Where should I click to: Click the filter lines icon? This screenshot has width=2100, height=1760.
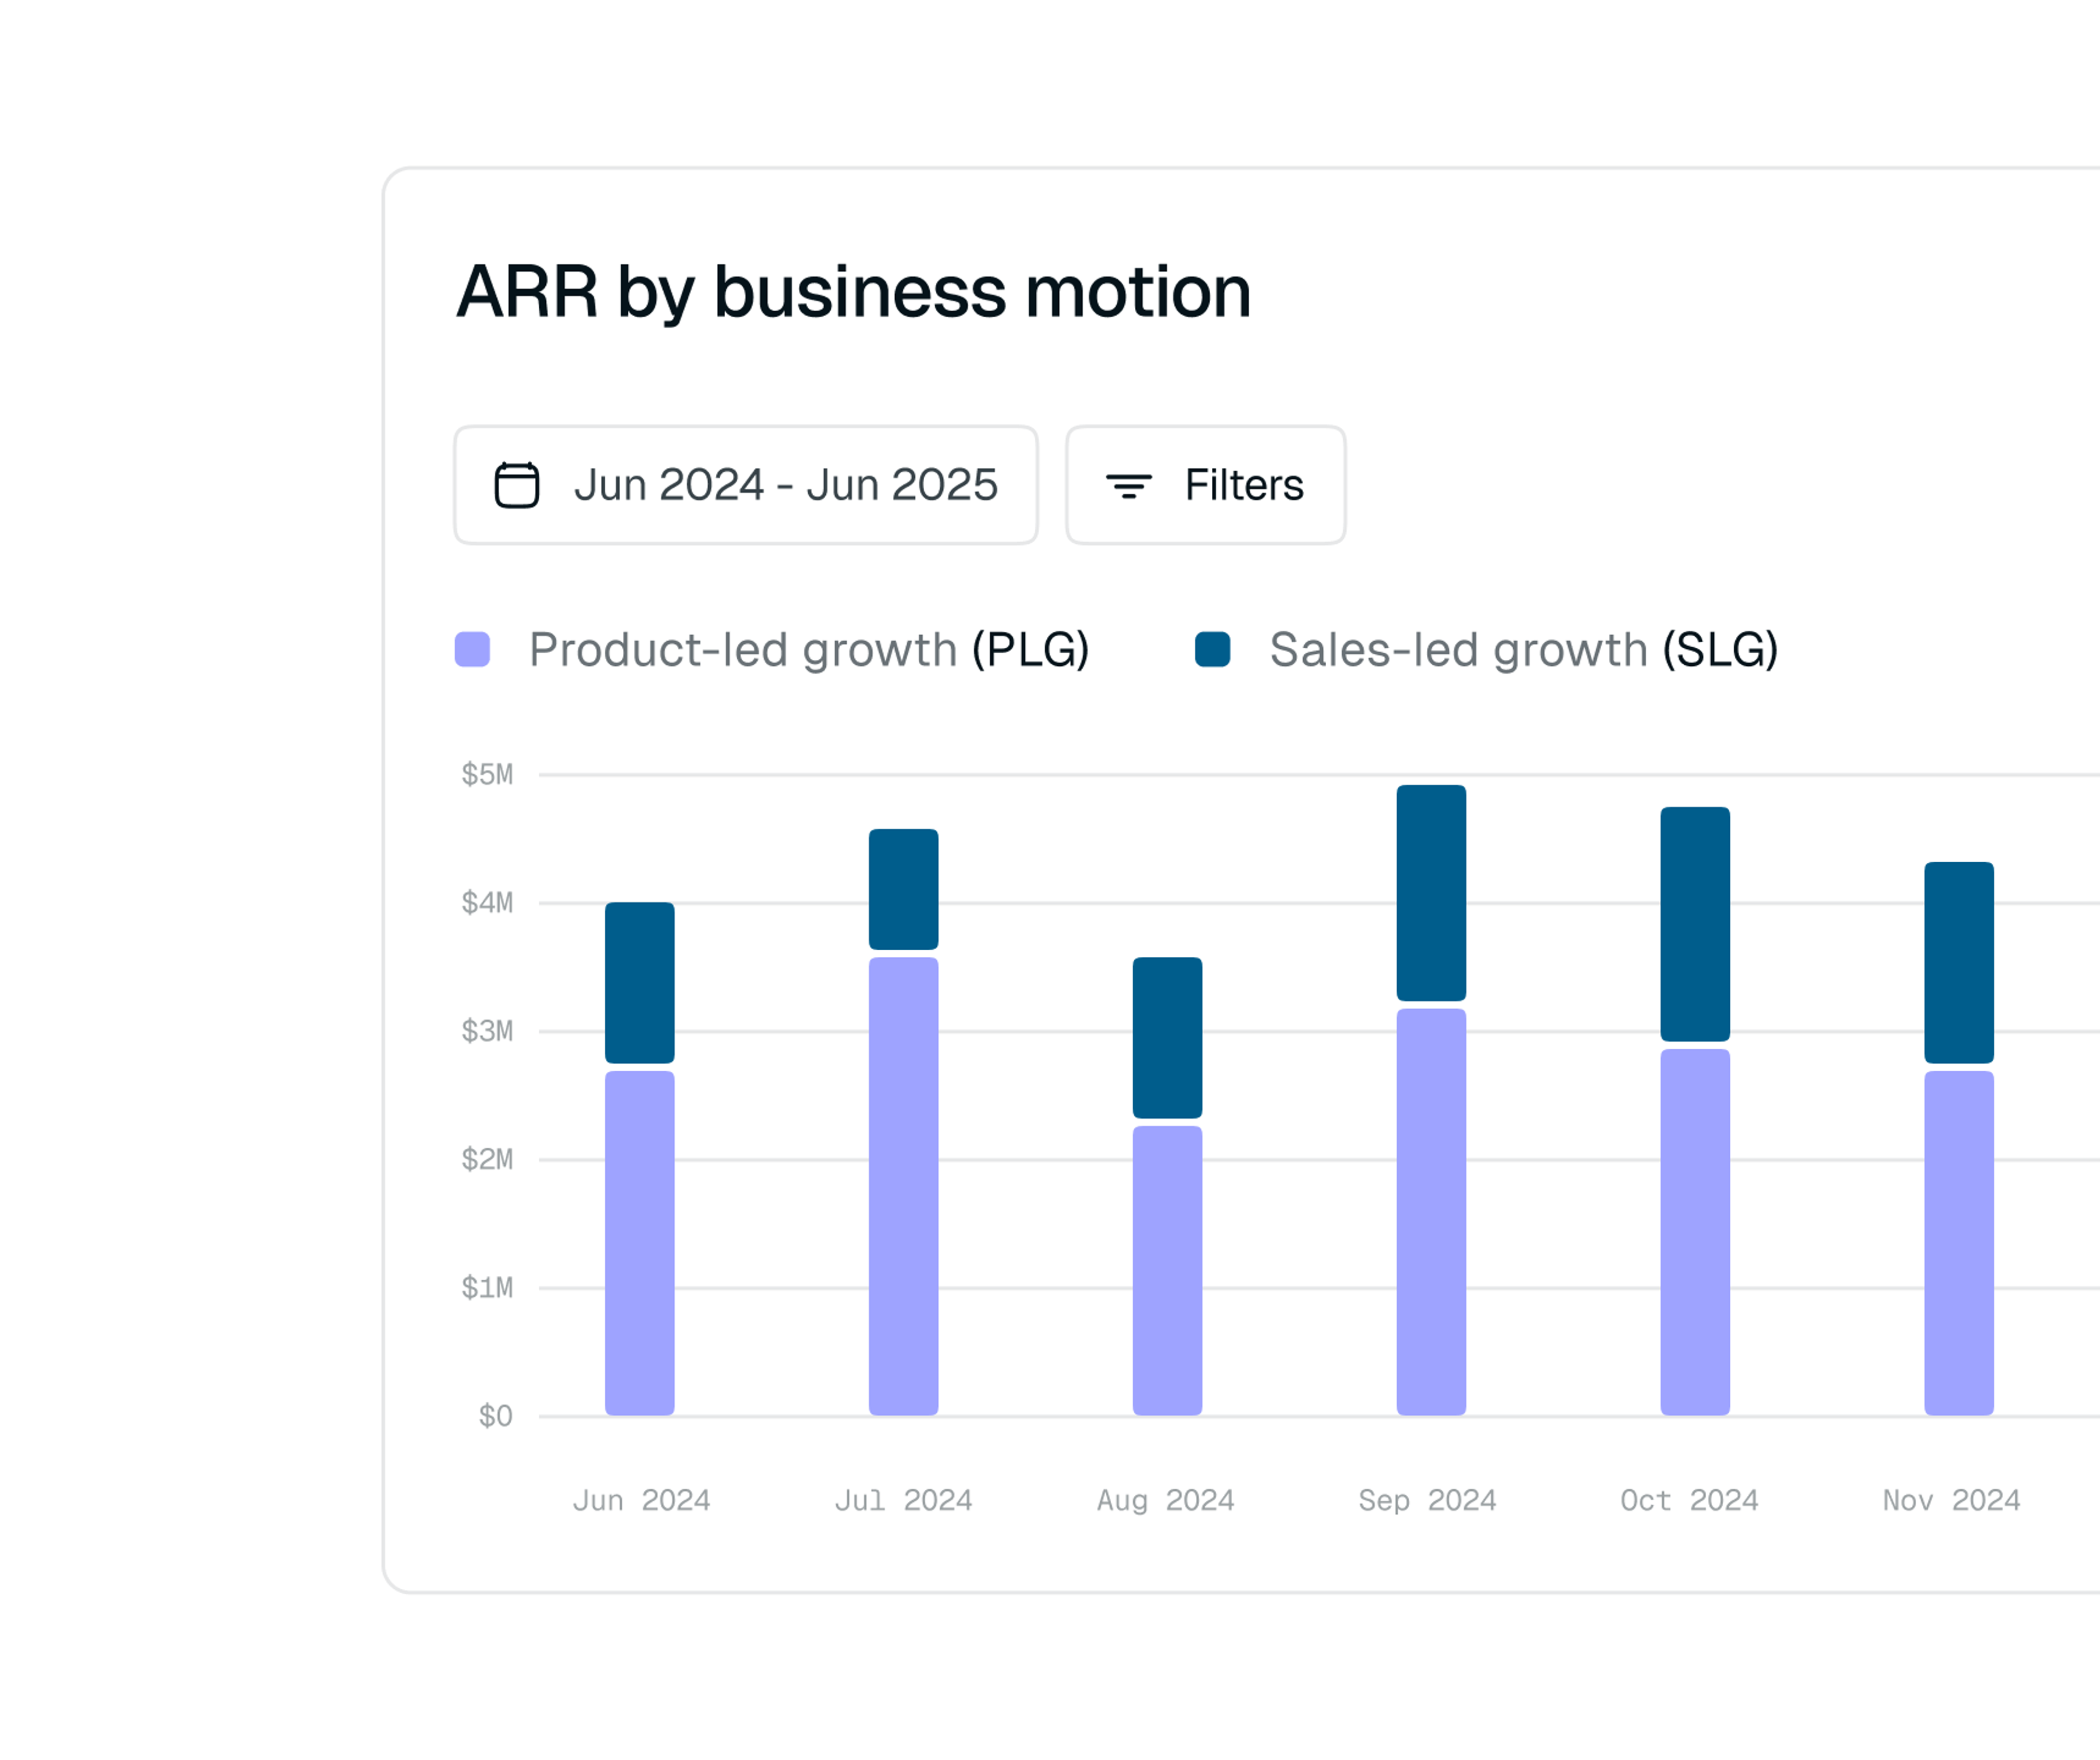tap(1128, 485)
